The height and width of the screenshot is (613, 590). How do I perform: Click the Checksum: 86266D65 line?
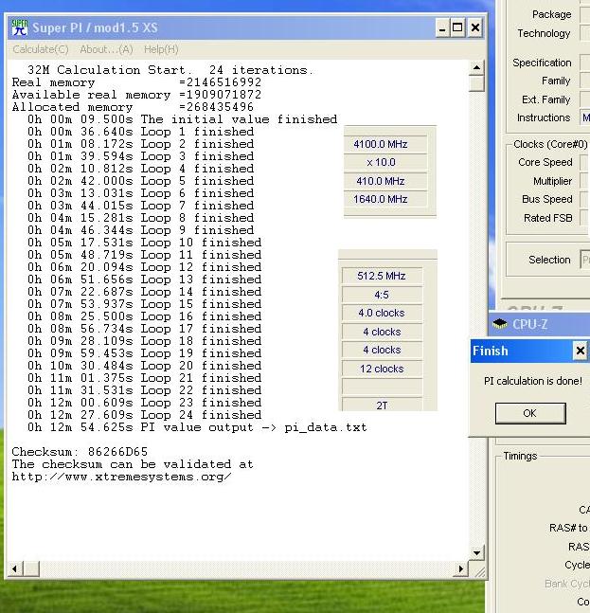click(x=80, y=452)
